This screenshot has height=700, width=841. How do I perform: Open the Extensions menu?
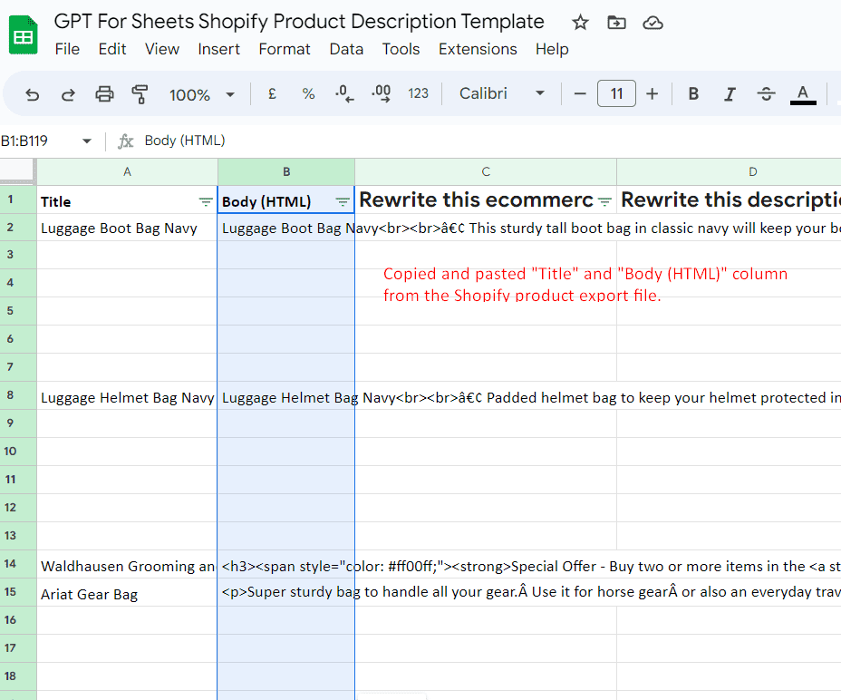point(478,49)
